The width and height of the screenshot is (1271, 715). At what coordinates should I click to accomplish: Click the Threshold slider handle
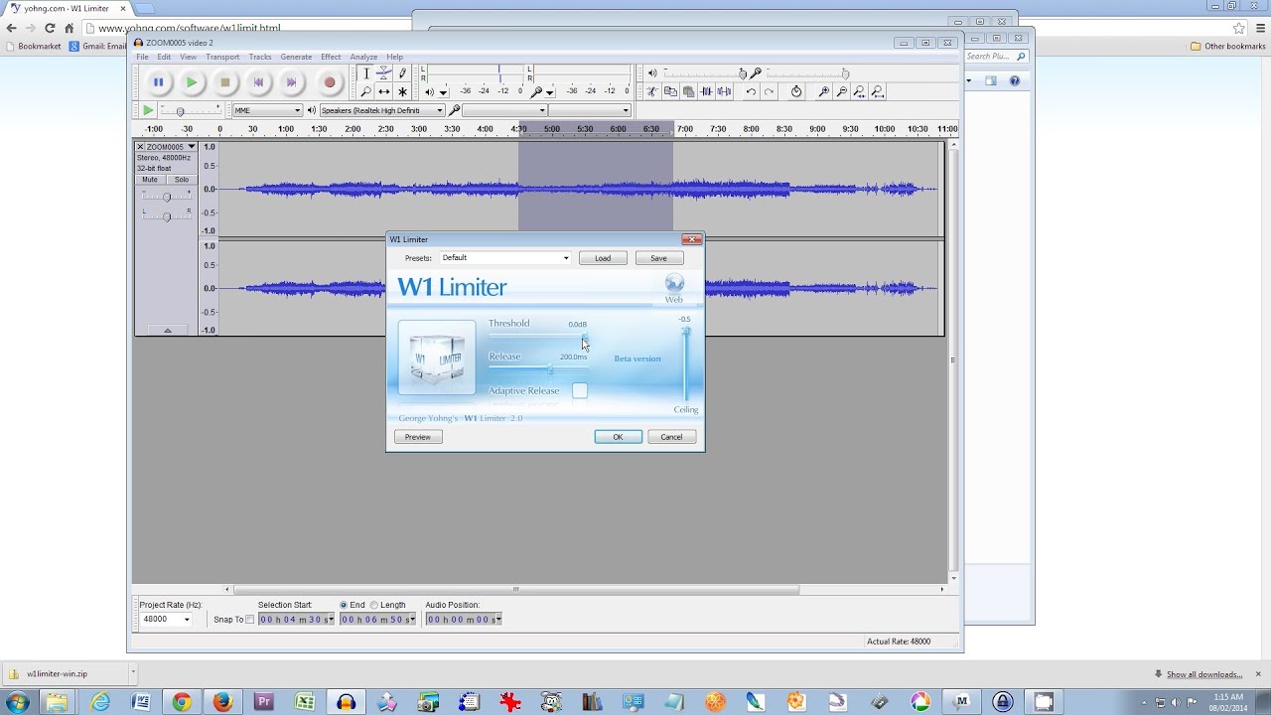tap(585, 338)
